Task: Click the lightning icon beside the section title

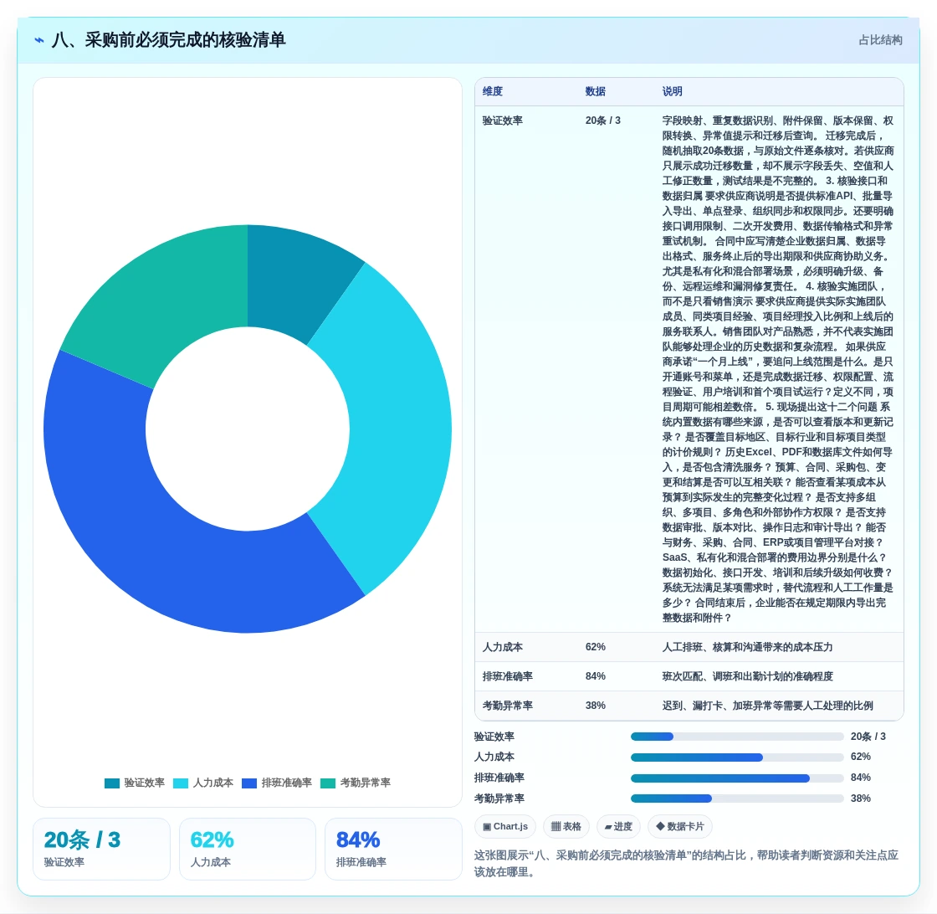Action: point(39,41)
